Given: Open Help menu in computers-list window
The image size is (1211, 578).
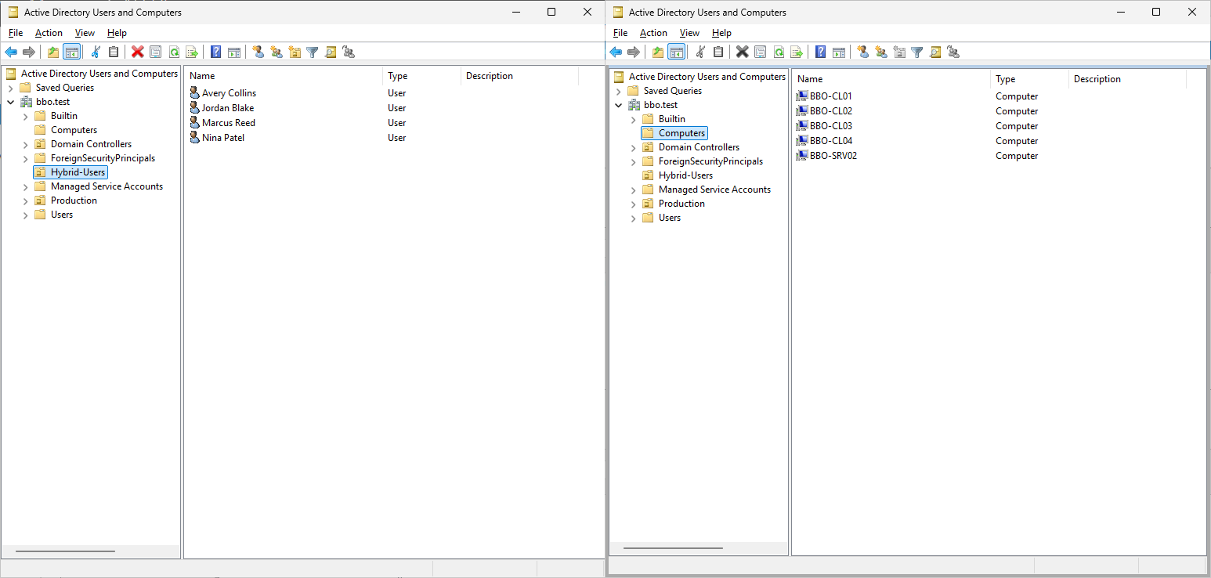Looking at the screenshot, I should 721,33.
